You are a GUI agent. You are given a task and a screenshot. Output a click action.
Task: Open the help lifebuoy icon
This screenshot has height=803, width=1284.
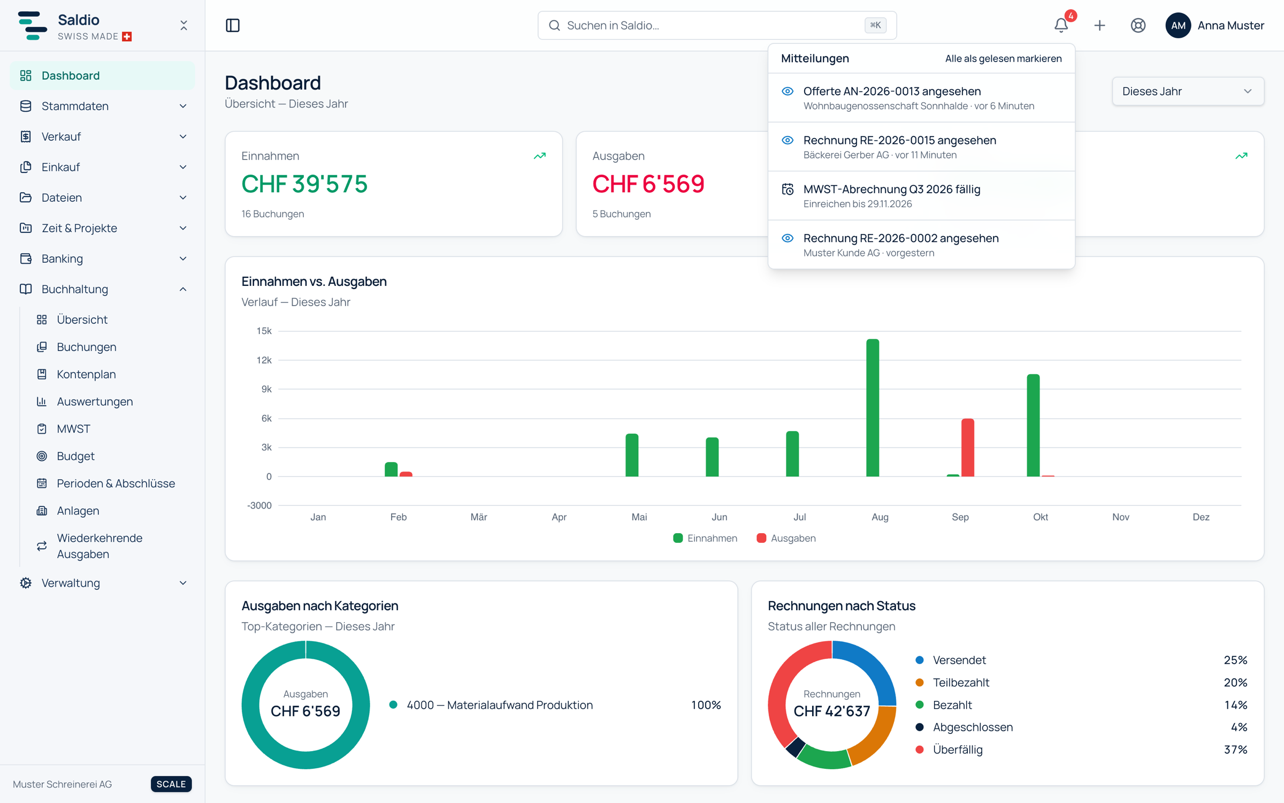click(x=1138, y=25)
